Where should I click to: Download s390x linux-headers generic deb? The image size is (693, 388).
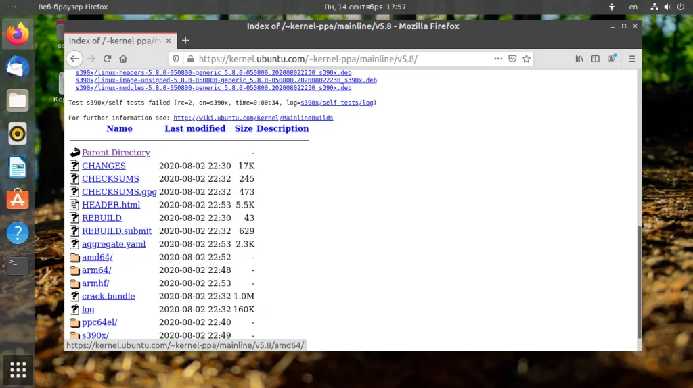tap(213, 73)
